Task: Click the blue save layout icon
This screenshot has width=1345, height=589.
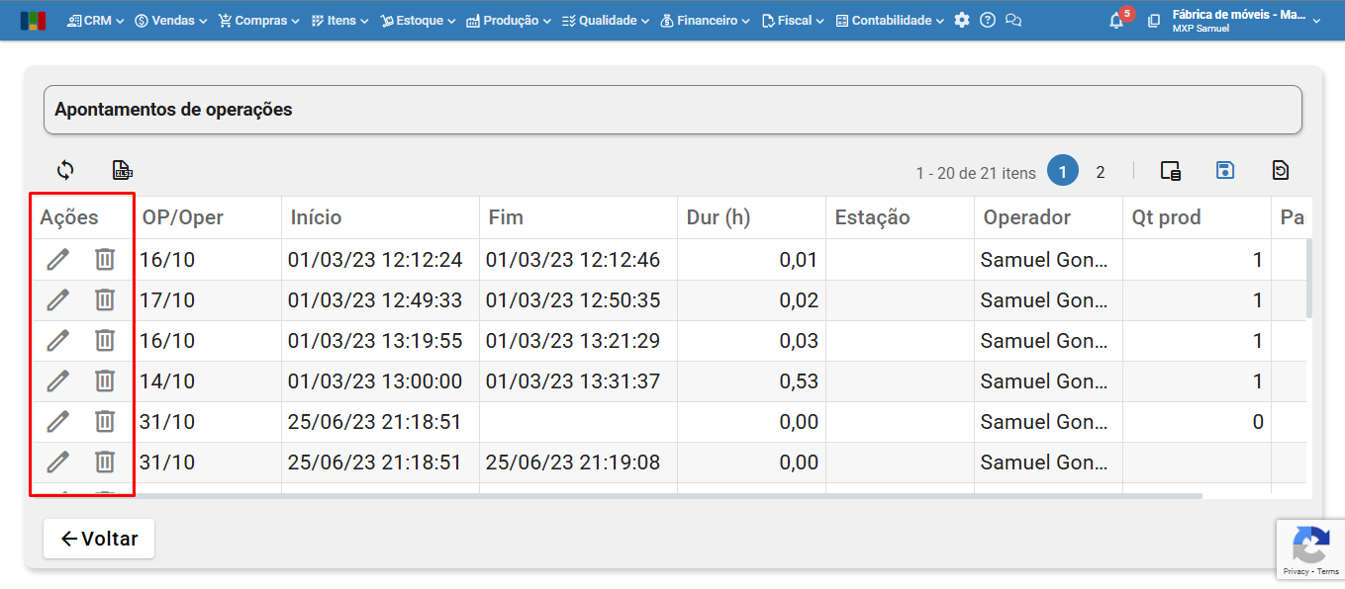Action: pyautogui.click(x=1225, y=170)
